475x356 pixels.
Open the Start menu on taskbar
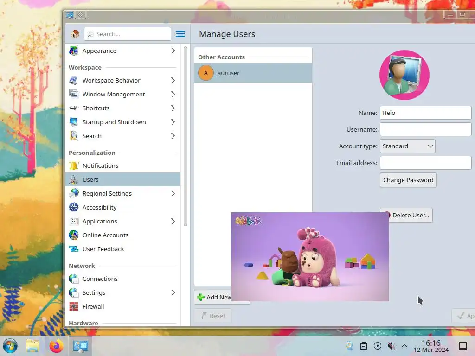(x=10, y=346)
